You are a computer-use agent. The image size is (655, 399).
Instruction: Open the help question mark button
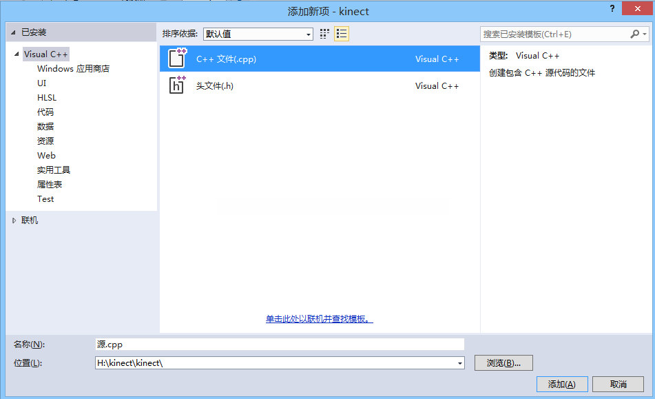point(612,8)
